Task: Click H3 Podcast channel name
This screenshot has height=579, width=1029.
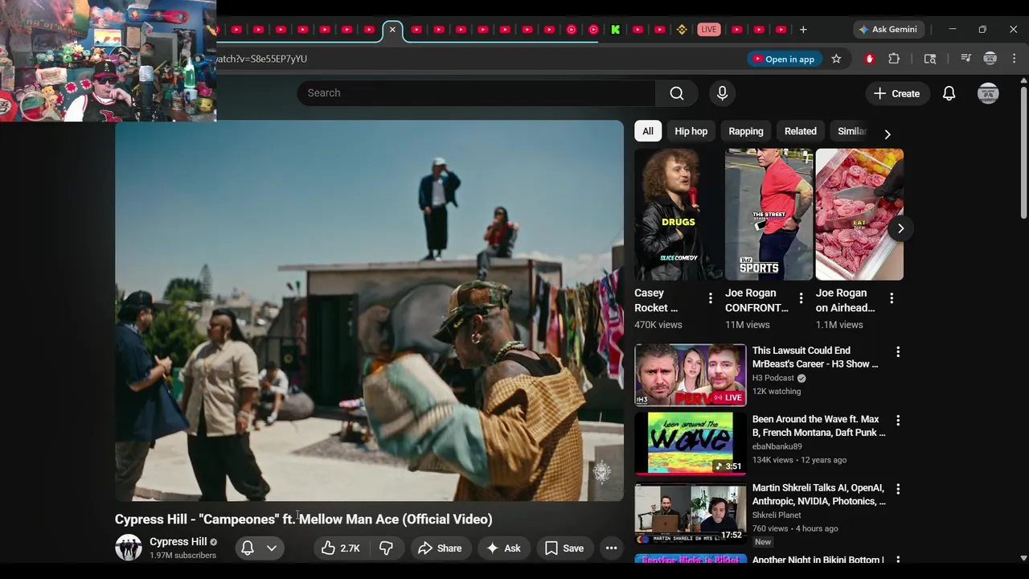Action: click(773, 378)
